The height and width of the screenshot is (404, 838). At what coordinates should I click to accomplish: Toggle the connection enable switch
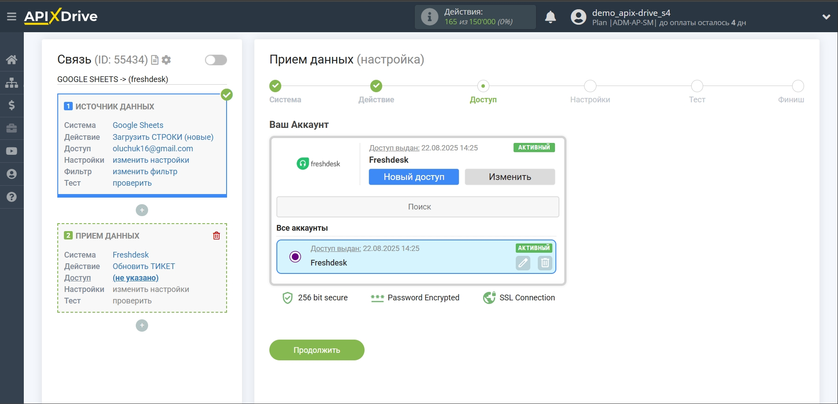(216, 60)
